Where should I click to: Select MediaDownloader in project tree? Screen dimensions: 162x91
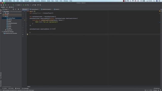click(12, 23)
